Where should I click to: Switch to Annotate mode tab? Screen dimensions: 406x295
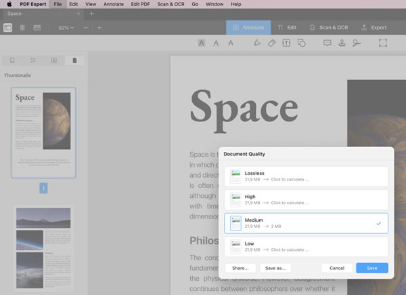click(x=248, y=28)
